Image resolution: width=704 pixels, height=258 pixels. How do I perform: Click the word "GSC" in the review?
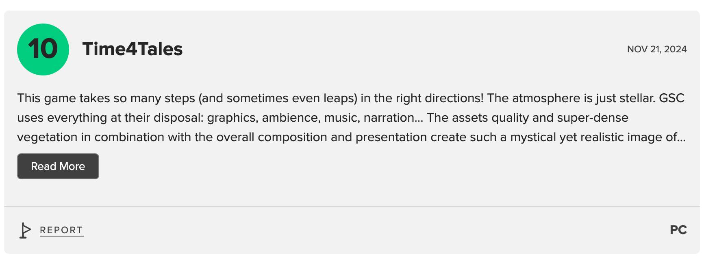coord(671,98)
